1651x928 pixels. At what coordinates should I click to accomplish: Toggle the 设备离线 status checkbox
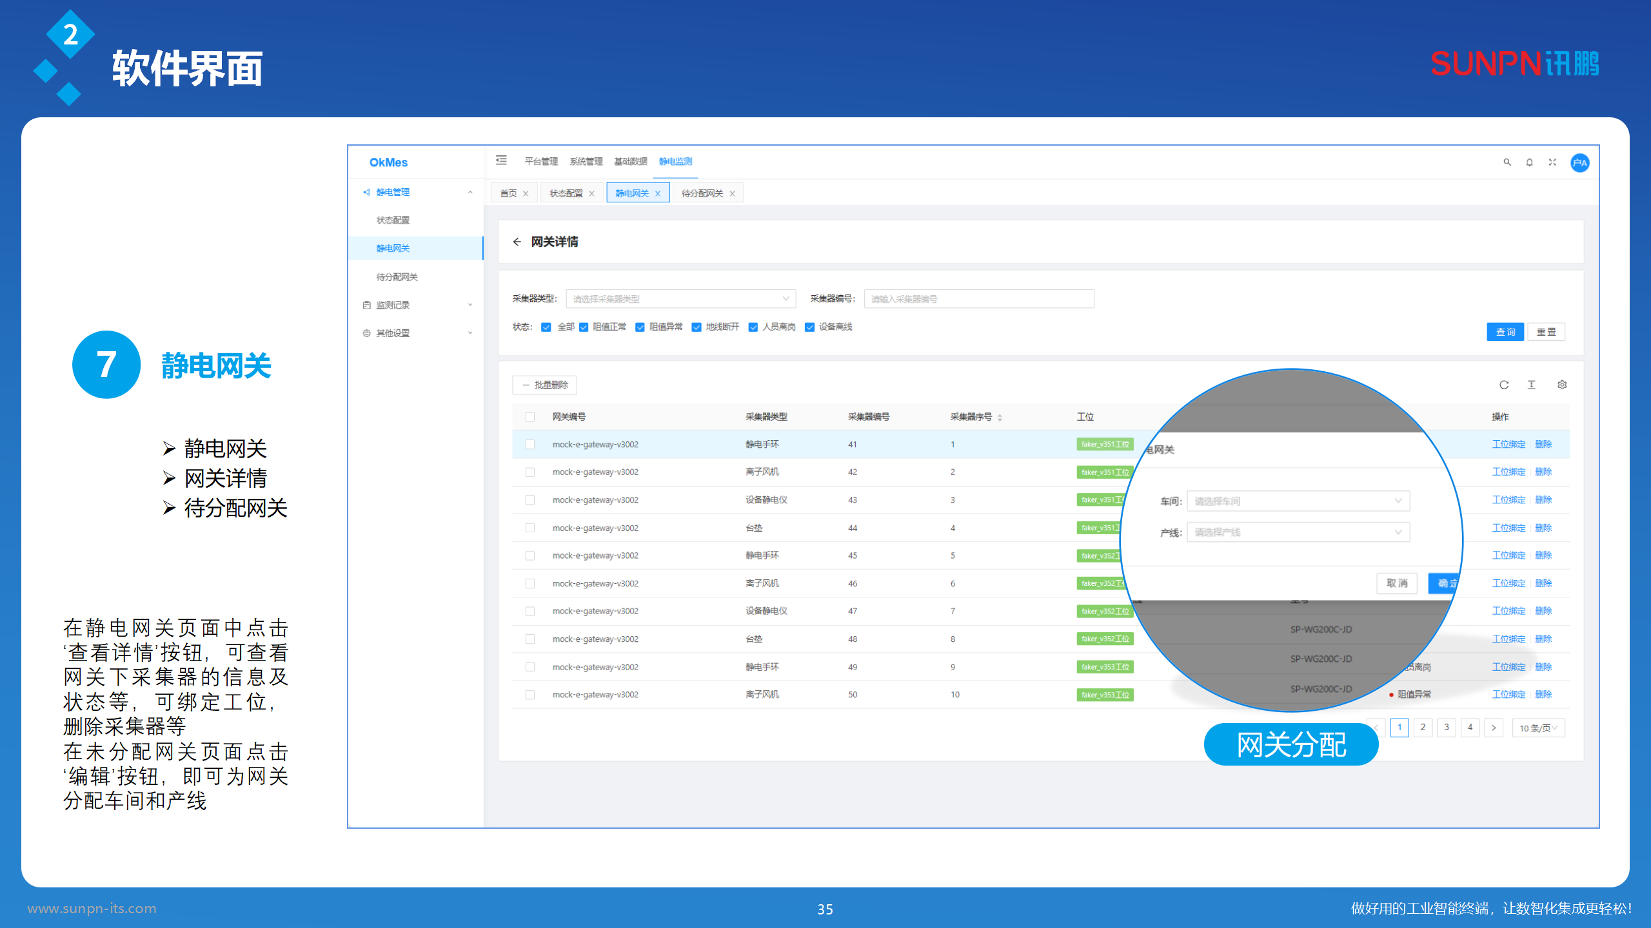pyautogui.click(x=809, y=327)
